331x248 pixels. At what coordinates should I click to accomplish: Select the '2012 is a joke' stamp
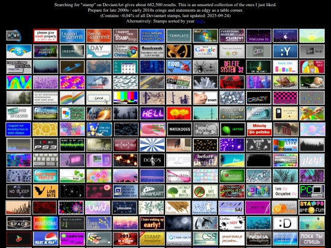(126, 239)
